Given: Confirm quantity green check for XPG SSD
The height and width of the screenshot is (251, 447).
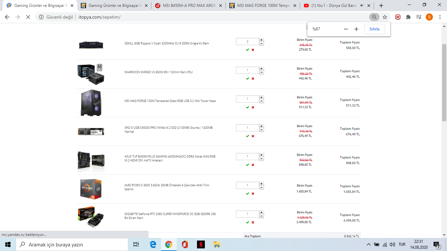Looking at the screenshot, I should pos(248,136).
